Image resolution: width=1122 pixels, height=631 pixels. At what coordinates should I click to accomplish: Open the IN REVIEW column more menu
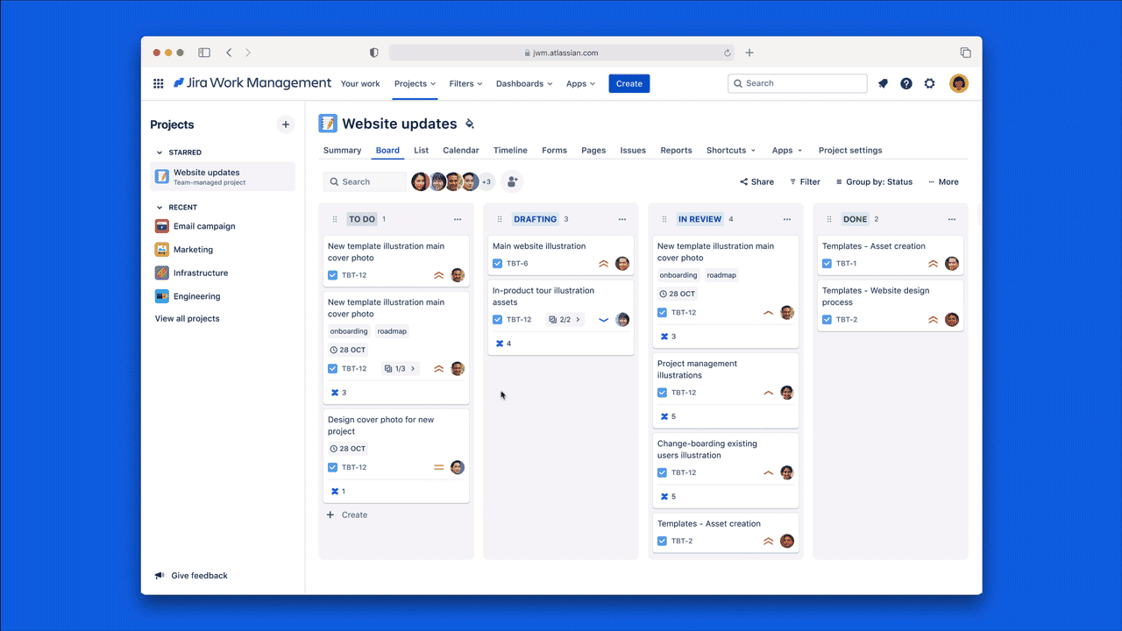point(787,220)
